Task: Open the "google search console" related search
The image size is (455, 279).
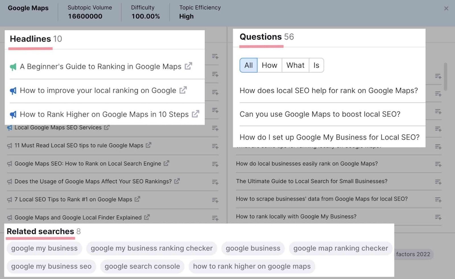Action: point(142,266)
